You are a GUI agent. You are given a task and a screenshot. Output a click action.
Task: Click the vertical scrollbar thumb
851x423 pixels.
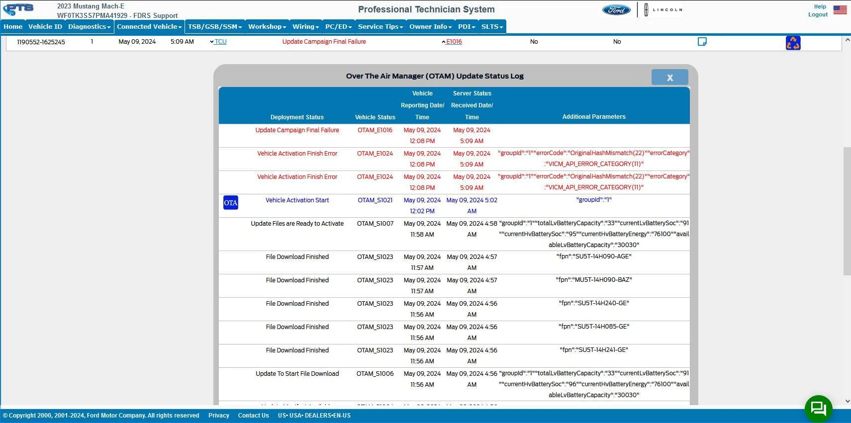point(847,211)
